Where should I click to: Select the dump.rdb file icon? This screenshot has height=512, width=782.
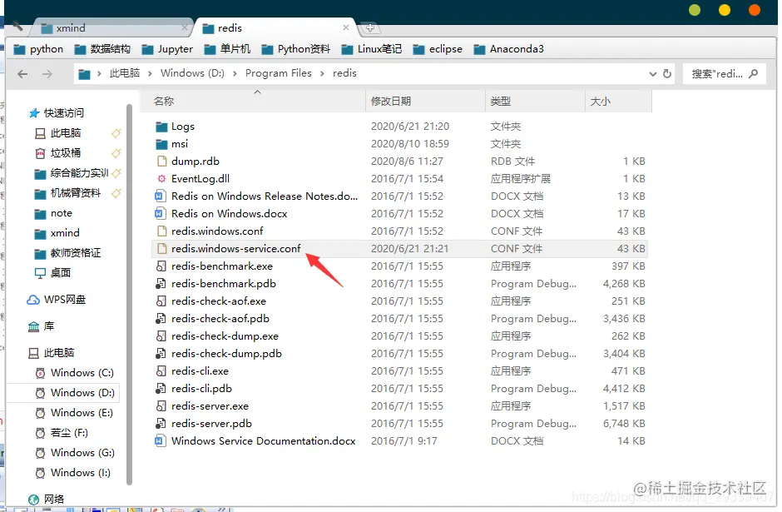click(x=161, y=162)
